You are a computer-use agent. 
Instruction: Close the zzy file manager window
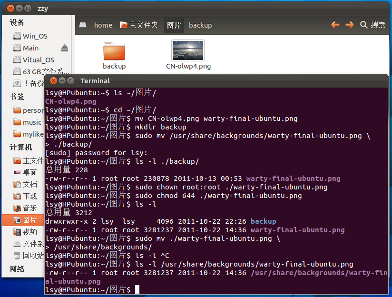[10, 8]
